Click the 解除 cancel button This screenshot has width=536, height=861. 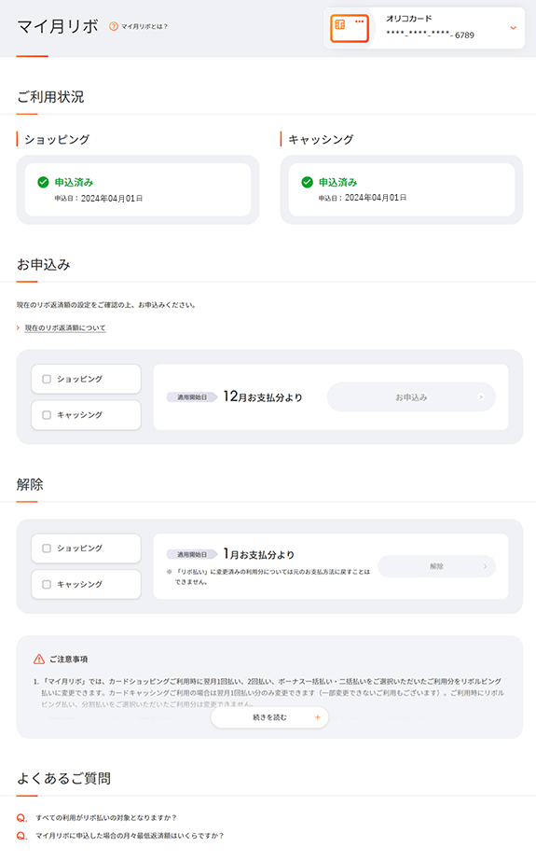click(436, 566)
